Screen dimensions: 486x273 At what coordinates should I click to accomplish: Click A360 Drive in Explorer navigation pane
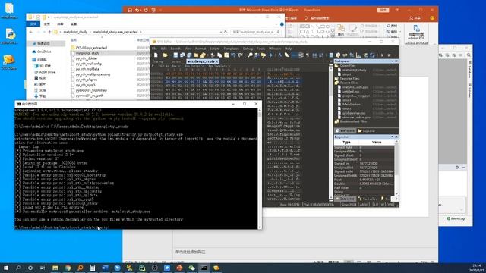47,72
